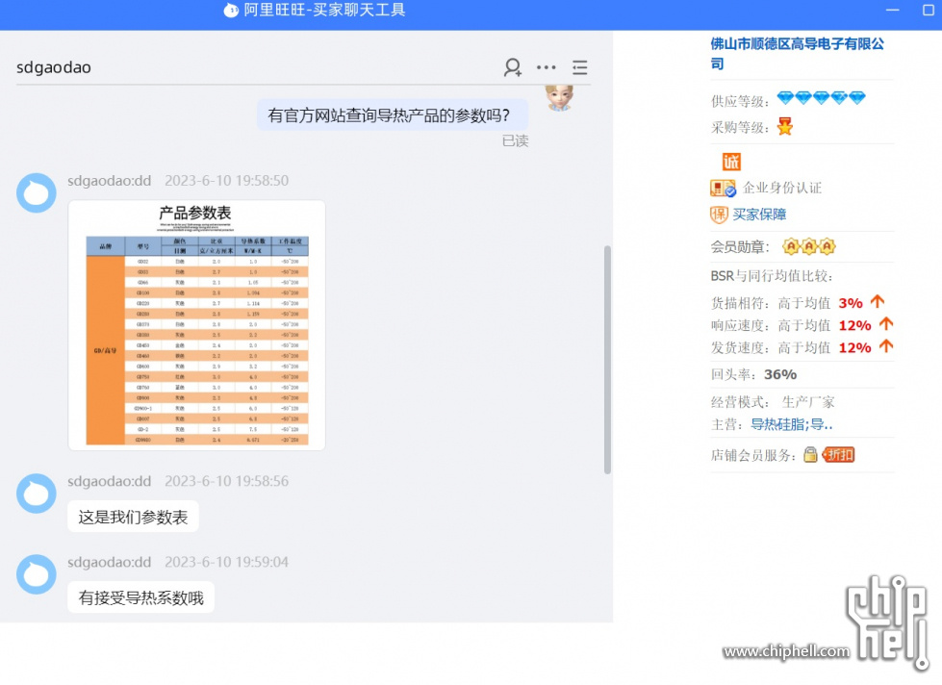
Task: Click the 经营模式 生产厂家 text
Action: pyautogui.click(x=773, y=402)
